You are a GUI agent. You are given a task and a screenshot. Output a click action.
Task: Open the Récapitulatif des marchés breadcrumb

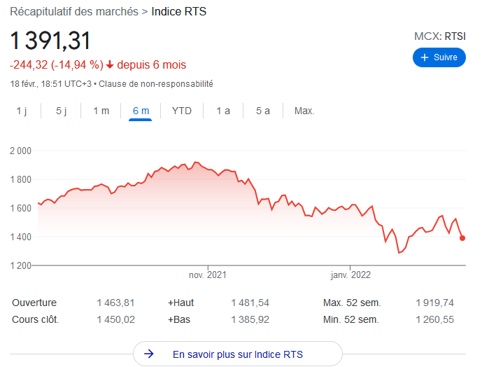74,11
